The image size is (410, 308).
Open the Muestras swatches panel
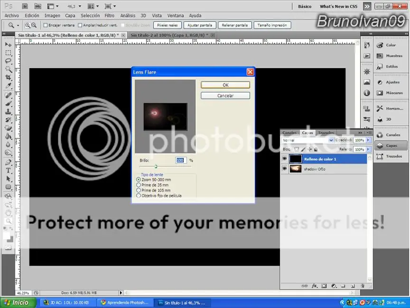click(391, 56)
